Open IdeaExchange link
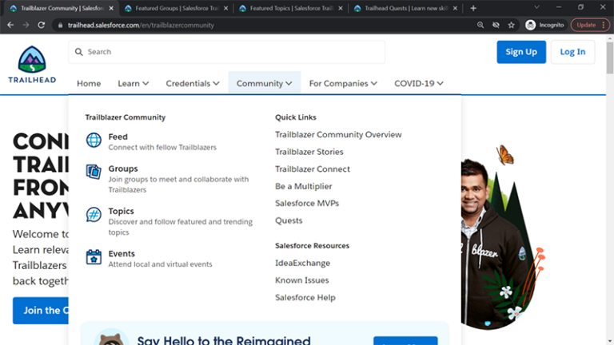This screenshot has width=614, height=345. (x=303, y=263)
